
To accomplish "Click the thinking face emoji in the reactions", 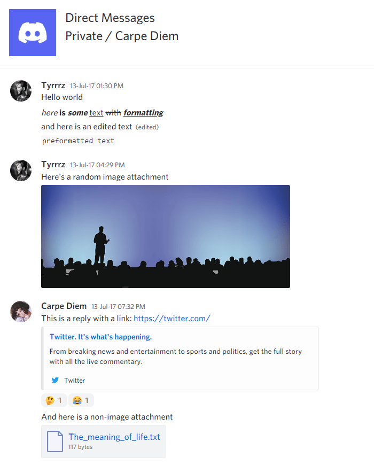I will (x=50, y=400).
